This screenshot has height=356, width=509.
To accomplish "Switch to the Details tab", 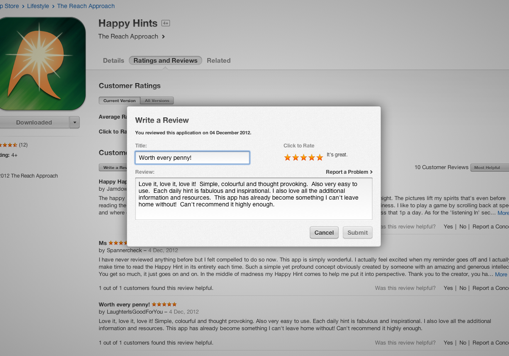I will click(114, 61).
